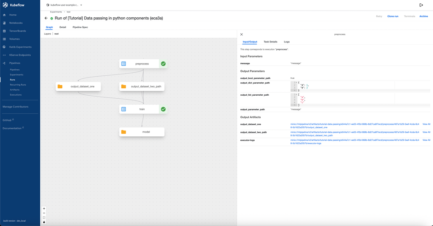The image size is (433, 226).
Task: Select the preprocess node in graph
Action: [143, 64]
